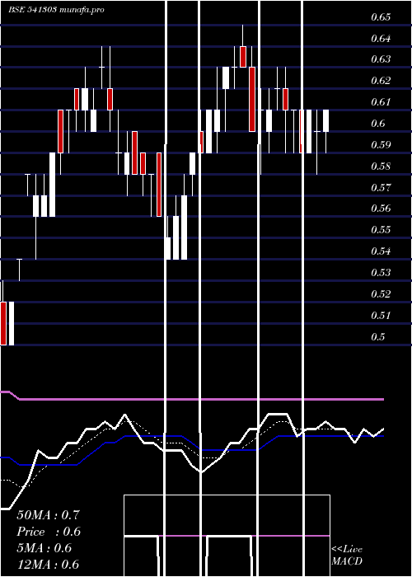
Task: Click the 0.63 price axis label
Action: [x=381, y=59]
